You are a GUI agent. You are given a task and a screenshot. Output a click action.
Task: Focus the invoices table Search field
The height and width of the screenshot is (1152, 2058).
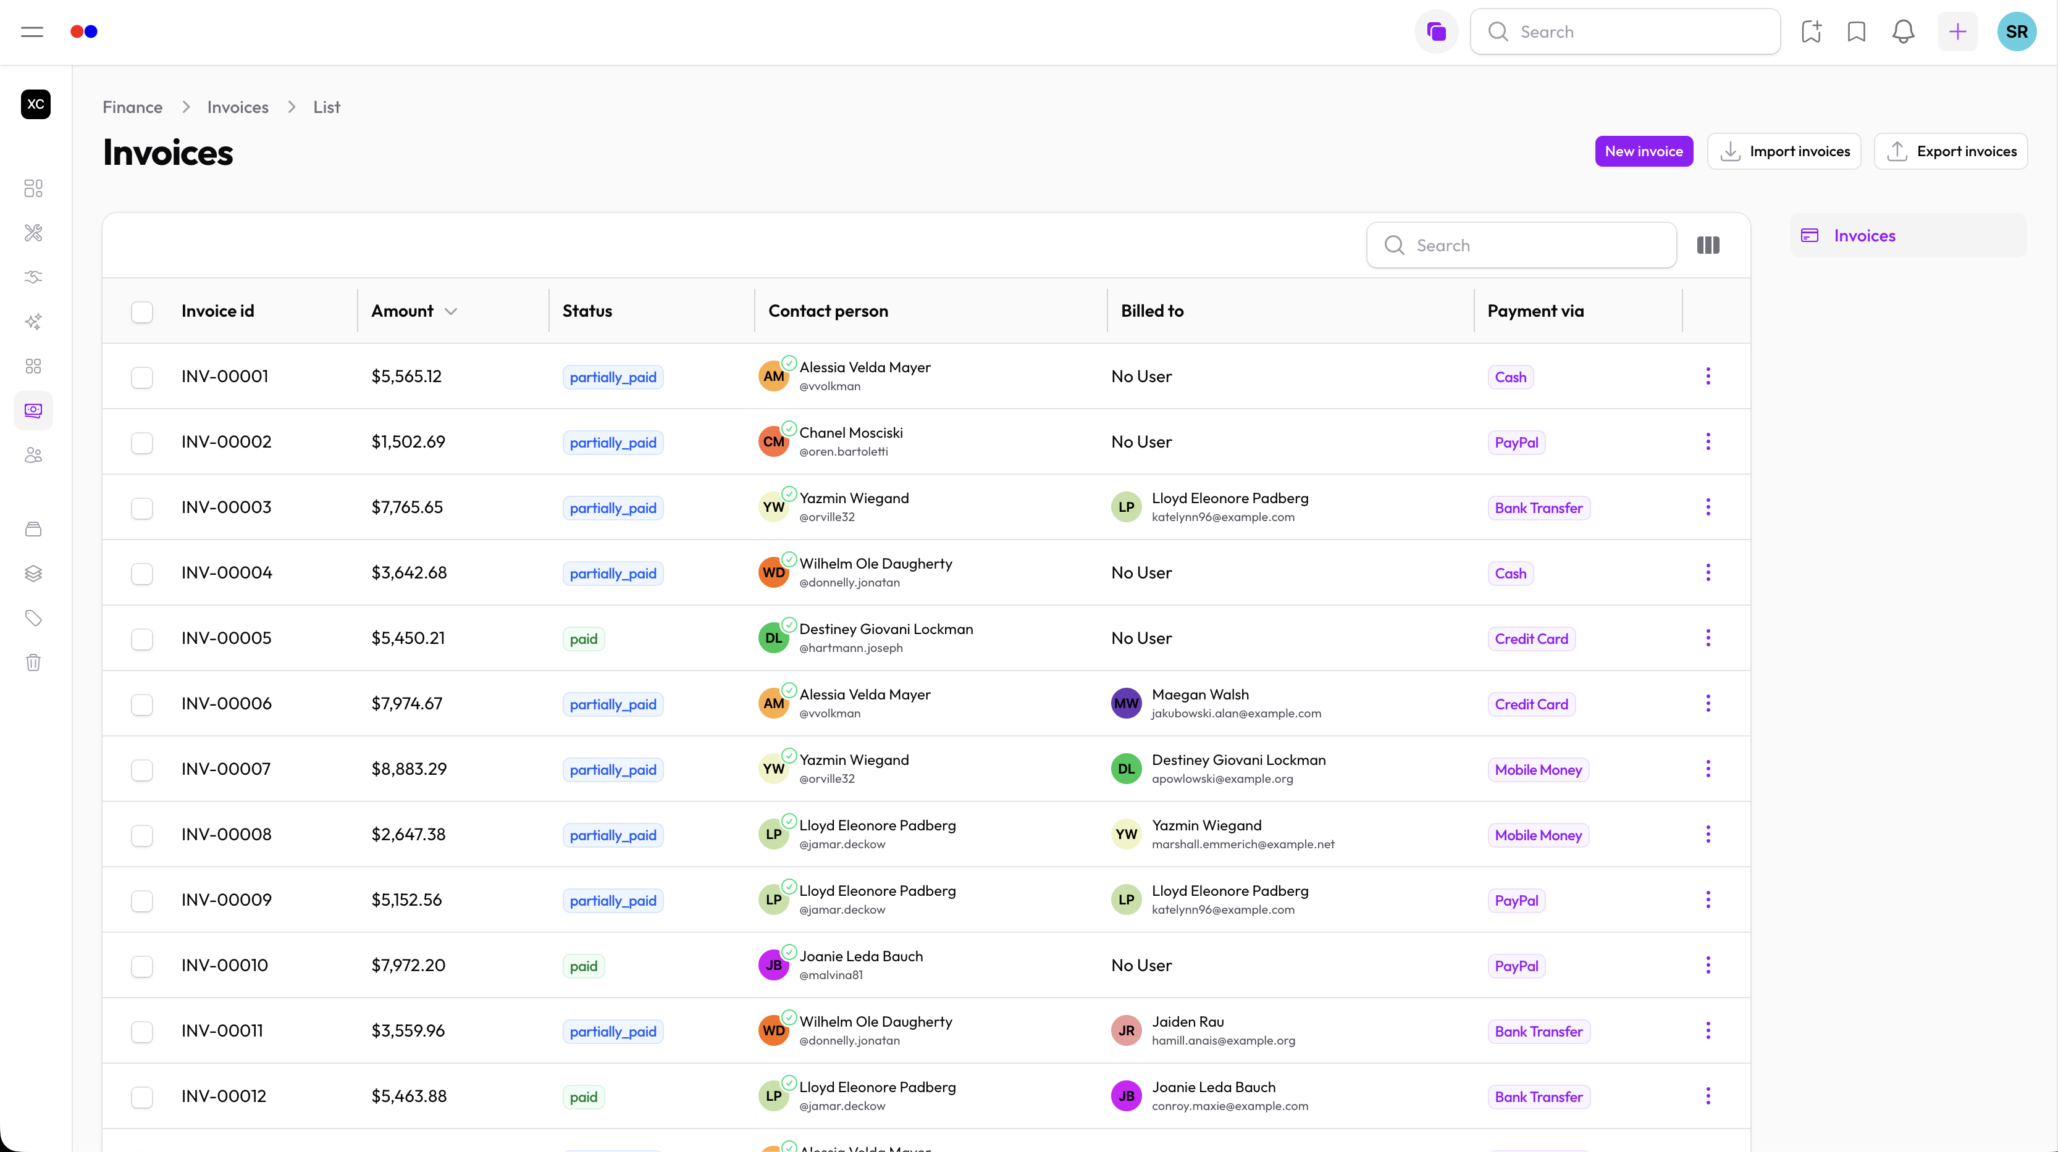tap(1522, 245)
